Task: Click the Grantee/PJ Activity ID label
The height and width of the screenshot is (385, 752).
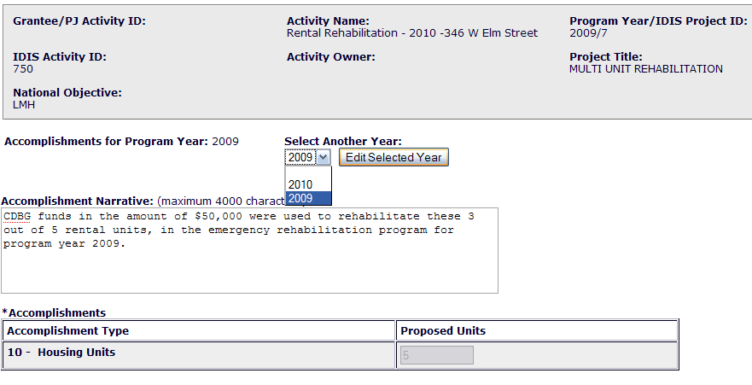Action: tap(79, 21)
